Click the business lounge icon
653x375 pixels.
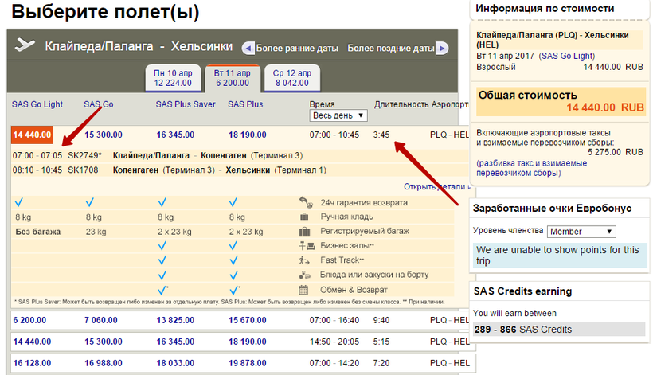click(x=303, y=246)
